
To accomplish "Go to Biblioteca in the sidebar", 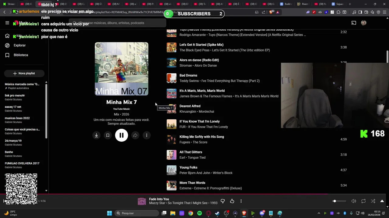I will click(x=21, y=55).
